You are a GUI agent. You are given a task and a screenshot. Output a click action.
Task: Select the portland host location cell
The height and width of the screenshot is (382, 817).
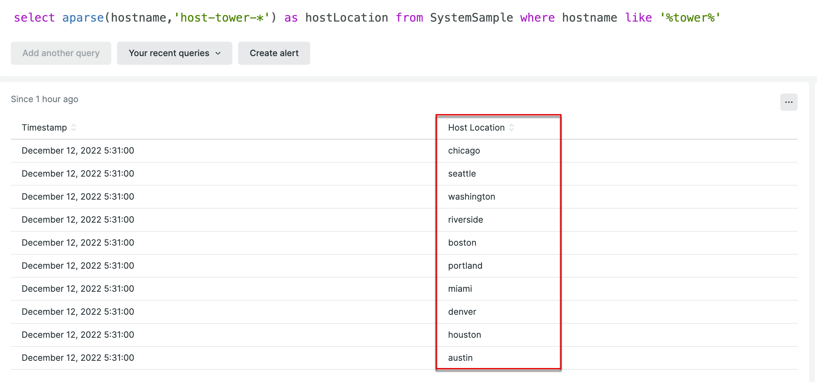(465, 266)
